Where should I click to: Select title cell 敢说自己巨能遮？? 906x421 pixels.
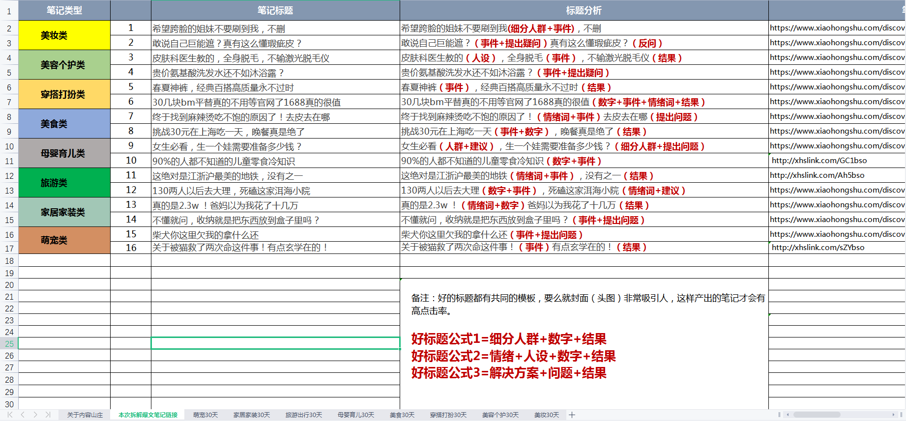click(x=275, y=43)
